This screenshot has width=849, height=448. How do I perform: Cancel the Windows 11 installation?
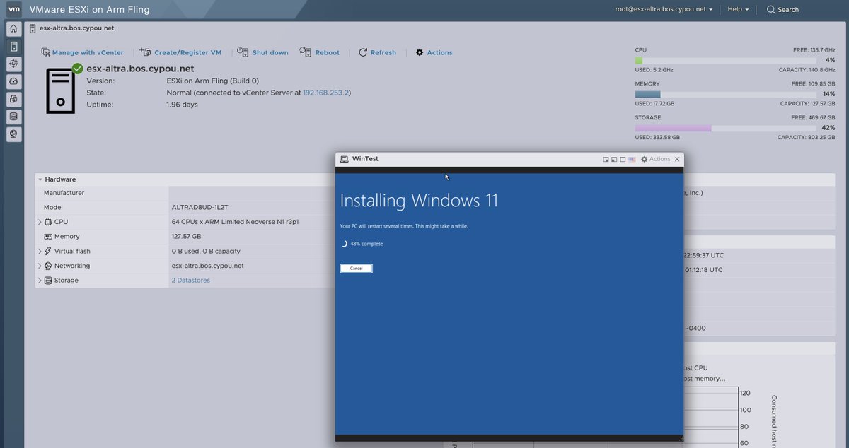[356, 269]
